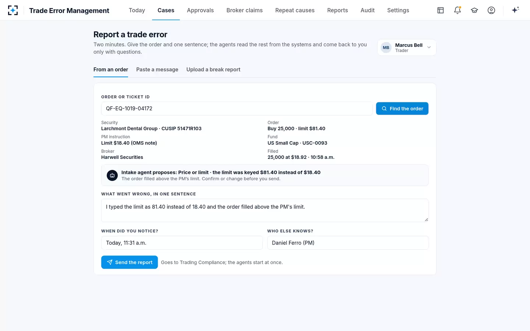This screenshot has width=530, height=331.
Task: Click the fund text US Small Cap USC-0093
Action: point(297,143)
